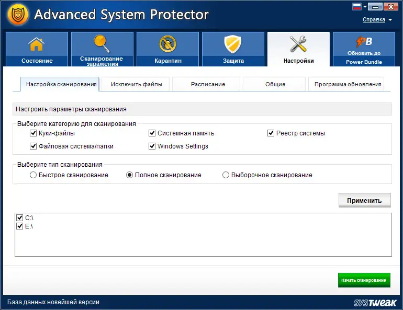The image size is (403, 310).
Task: Click the Обновить до Power Bundle label
Action: pyautogui.click(x=364, y=58)
